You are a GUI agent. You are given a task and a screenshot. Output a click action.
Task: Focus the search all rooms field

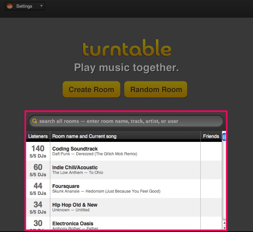(x=126, y=121)
